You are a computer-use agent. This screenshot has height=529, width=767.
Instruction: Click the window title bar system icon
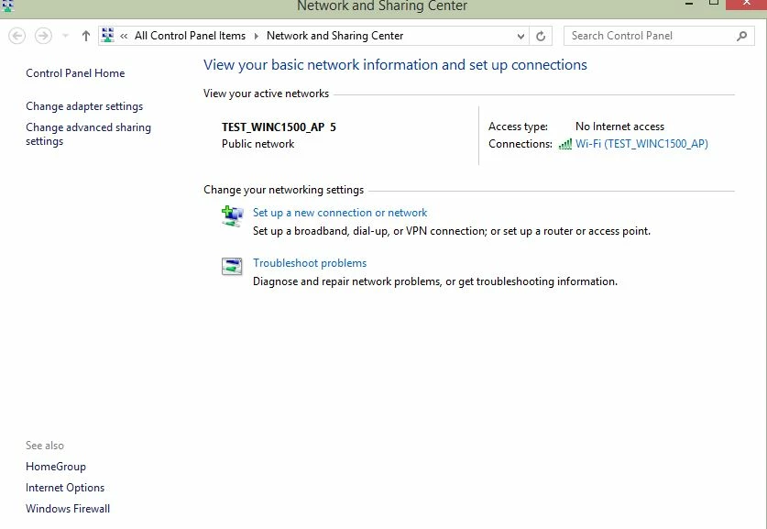point(8,6)
